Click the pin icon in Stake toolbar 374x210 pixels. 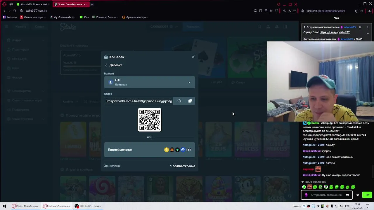(x=255, y=11)
